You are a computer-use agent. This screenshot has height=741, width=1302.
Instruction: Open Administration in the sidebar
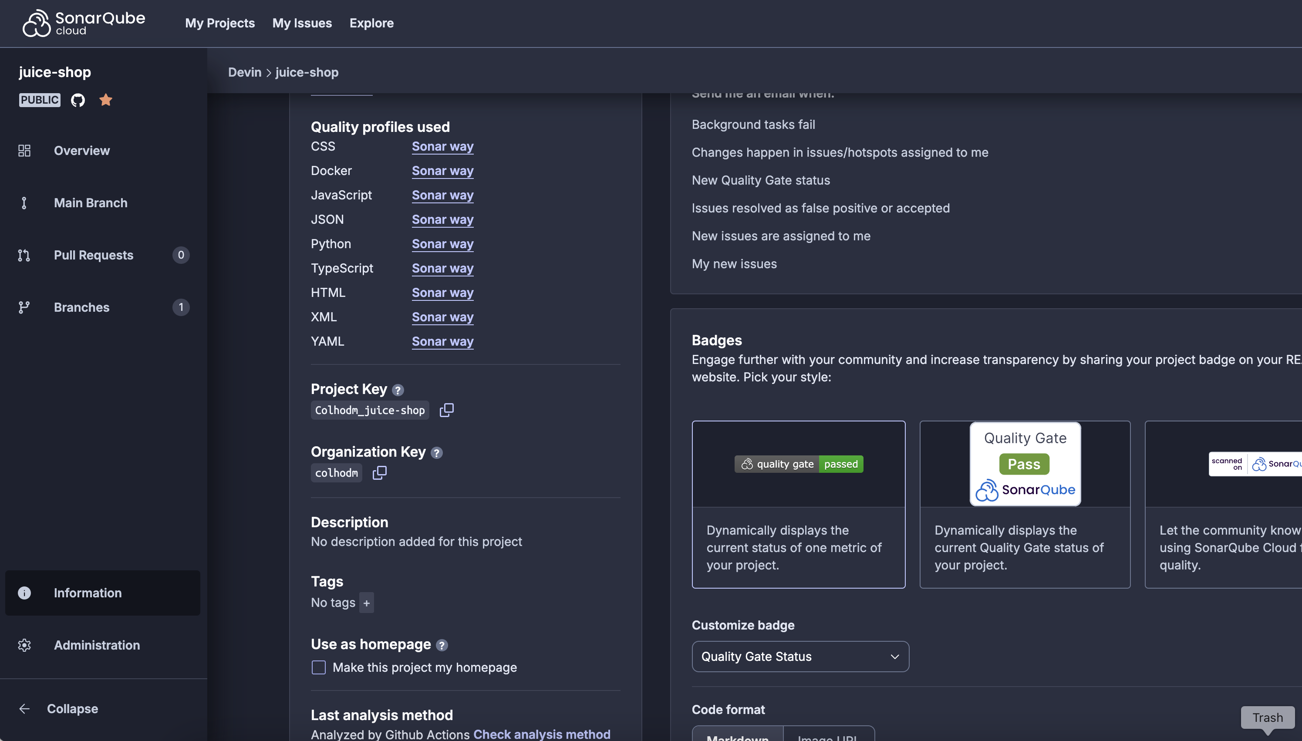(x=97, y=645)
